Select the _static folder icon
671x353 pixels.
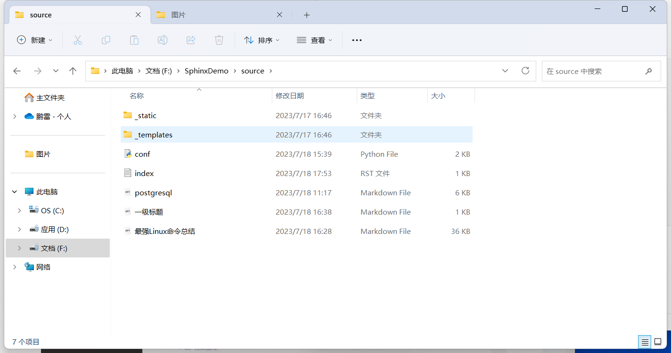pyautogui.click(x=128, y=115)
